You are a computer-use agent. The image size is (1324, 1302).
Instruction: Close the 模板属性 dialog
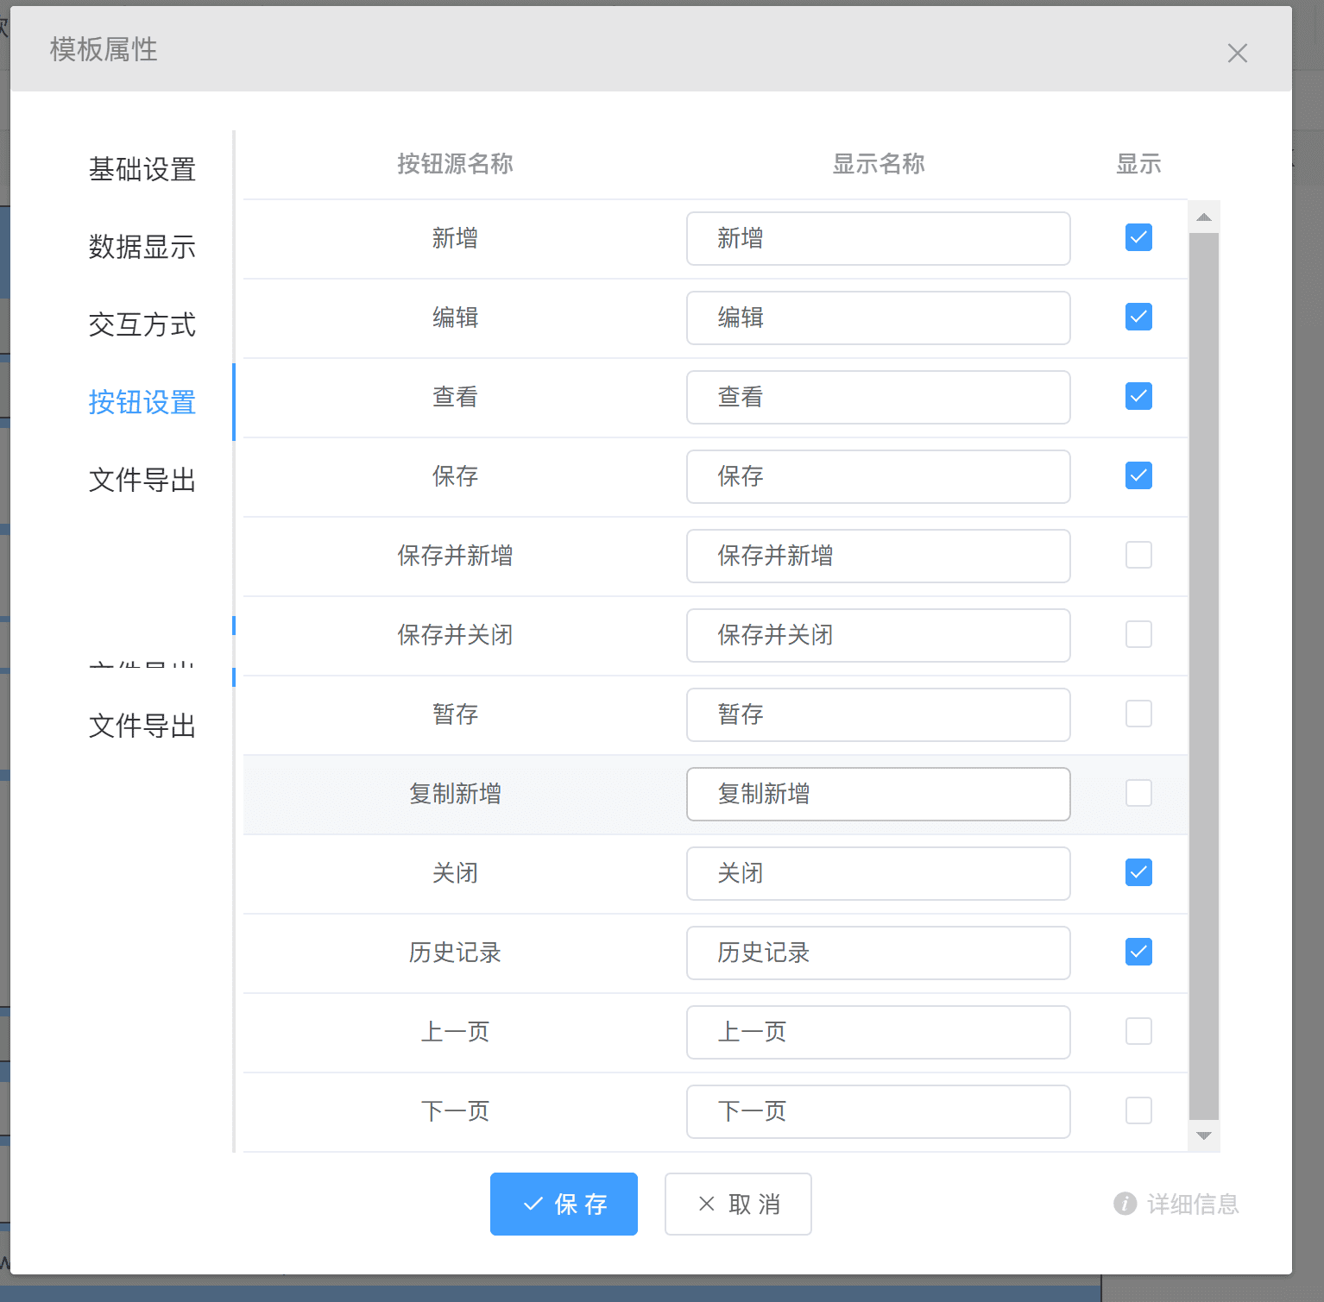click(x=1237, y=53)
